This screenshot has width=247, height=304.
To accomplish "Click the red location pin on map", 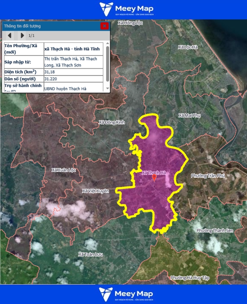I will (x=154, y=178).
